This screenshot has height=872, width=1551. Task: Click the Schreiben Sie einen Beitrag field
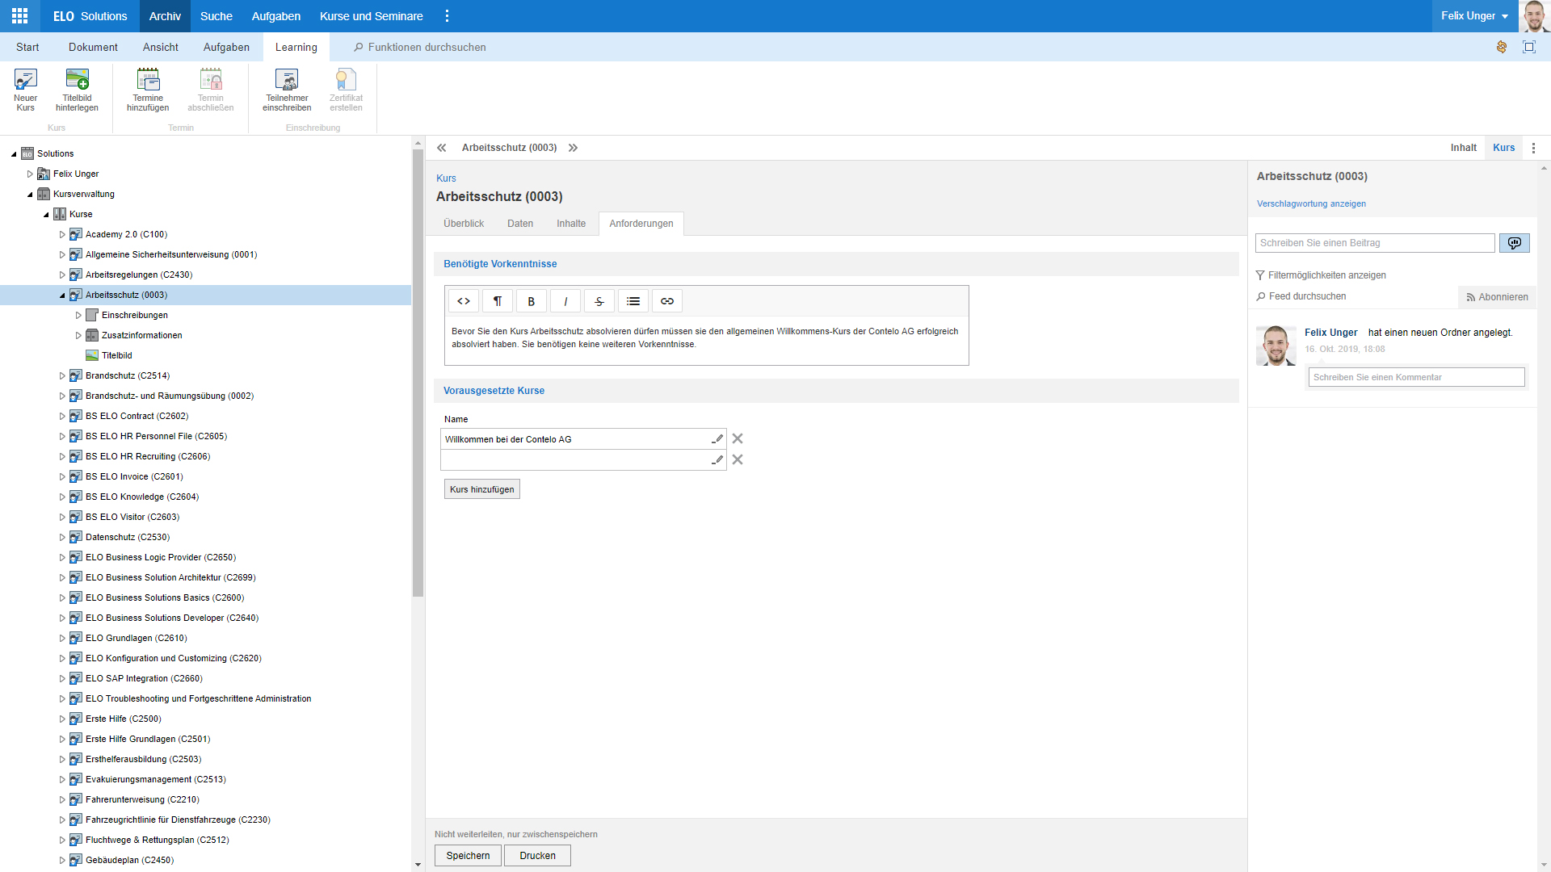coord(1374,243)
